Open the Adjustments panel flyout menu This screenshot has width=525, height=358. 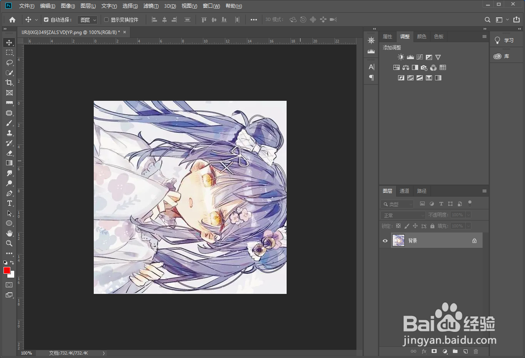484,37
